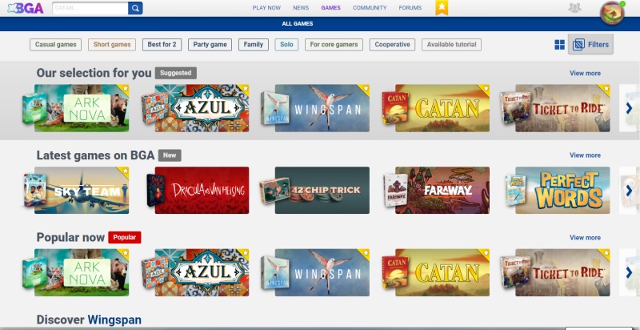Show next games in Popular now row
Viewport: 640px width, 330px height.
click(x=629, y=272)
